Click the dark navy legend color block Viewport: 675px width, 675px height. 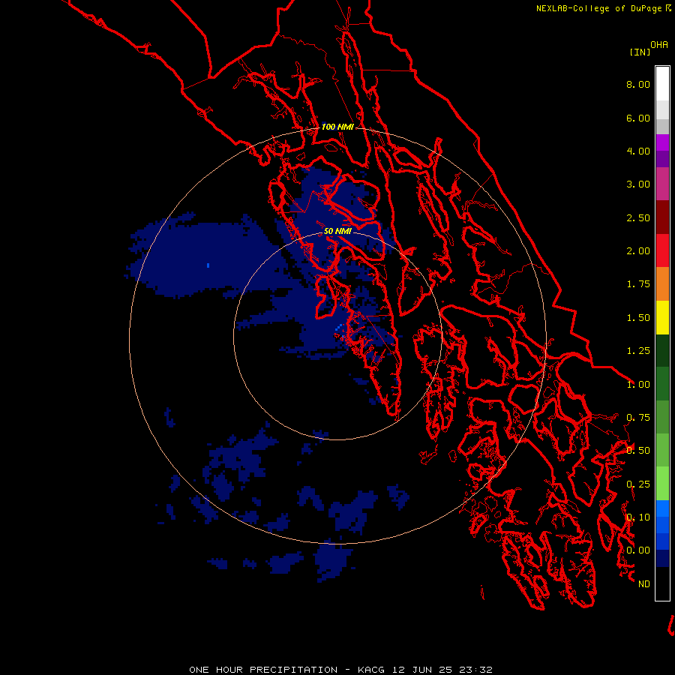pos(662,558)
